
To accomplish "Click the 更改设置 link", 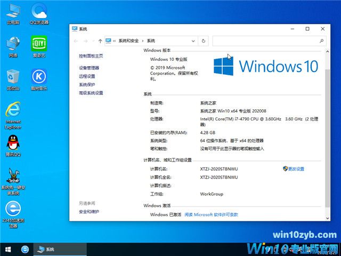I will pyautogui.click(x=296, y=169).
